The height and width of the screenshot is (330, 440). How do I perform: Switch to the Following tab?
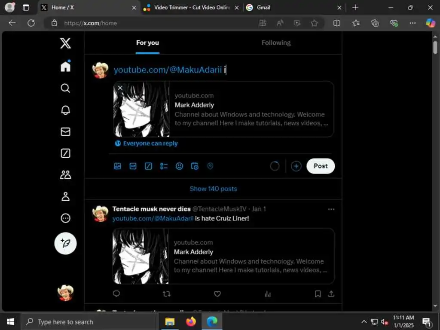click(x=276, y=43)
